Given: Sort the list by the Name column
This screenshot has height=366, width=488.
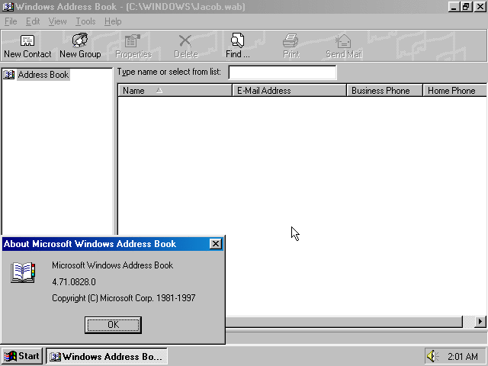Looking at the screenshot, I should pos(175,91).
